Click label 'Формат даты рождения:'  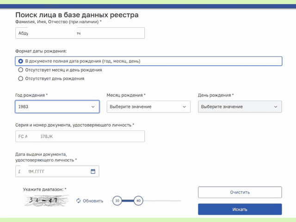coord(41,51)
